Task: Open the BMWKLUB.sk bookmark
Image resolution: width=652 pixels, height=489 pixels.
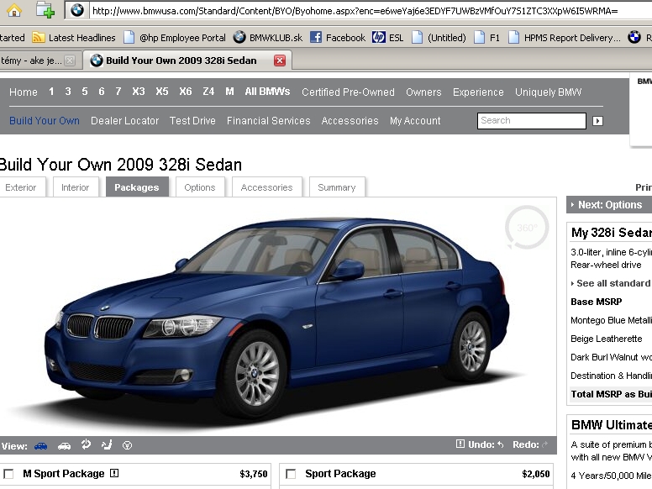Action: [x=268, y=38]
